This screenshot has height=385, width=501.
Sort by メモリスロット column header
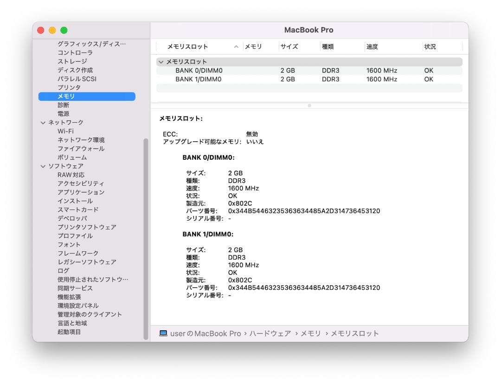(x=199, y=47)
